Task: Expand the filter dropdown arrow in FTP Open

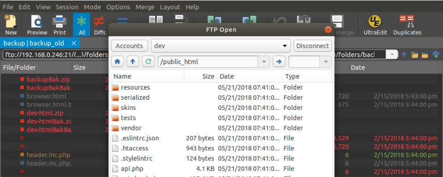Action: [326, 62]
